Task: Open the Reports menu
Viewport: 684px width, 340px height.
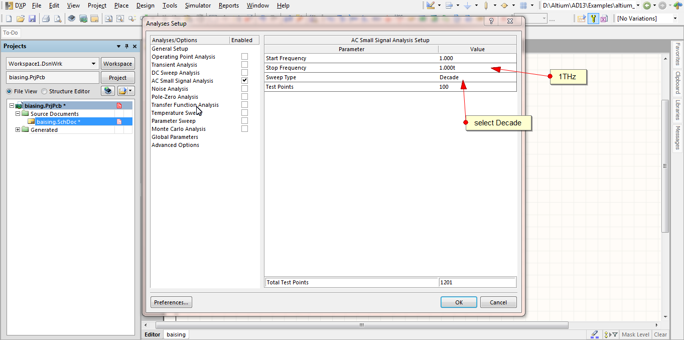Action: [x=228, y=6]
